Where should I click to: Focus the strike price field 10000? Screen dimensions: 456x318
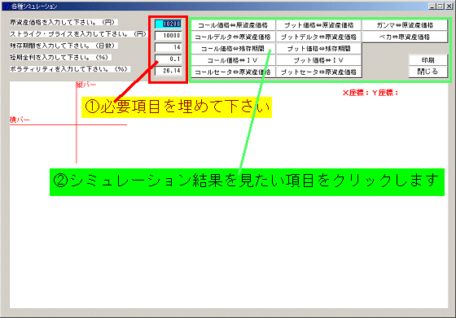pyautogui.click(x=168, y=36)
